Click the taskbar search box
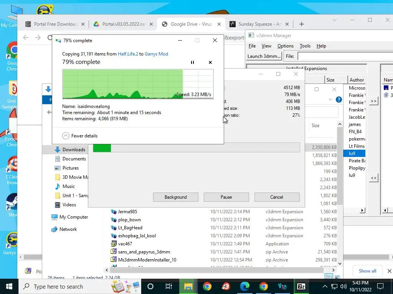The height and width of the screenshot is (294, 393). tap(80, 286)
